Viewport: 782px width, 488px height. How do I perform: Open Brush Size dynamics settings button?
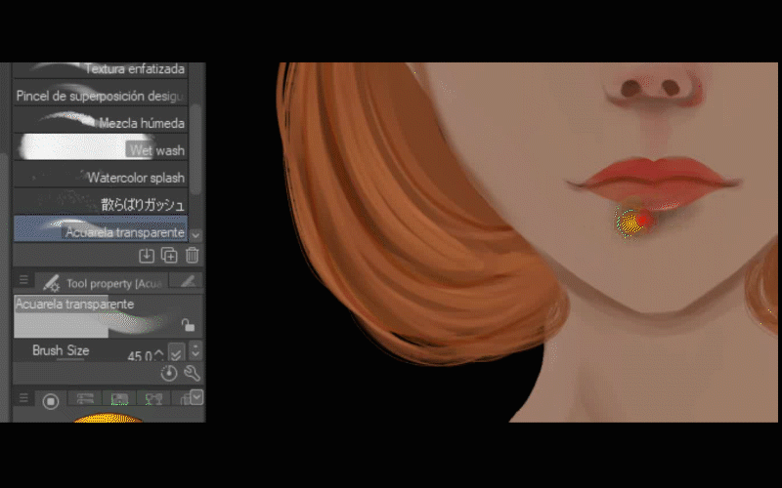tap(176, 352)
